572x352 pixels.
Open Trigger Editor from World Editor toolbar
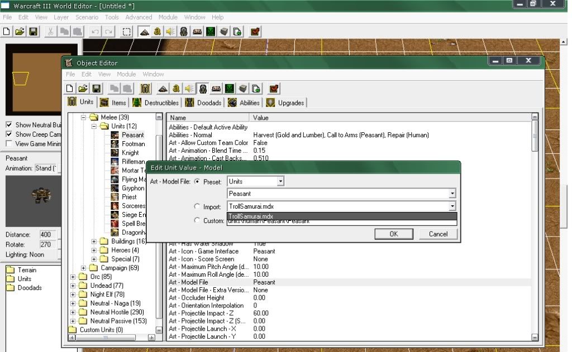[x=157, y=32]
